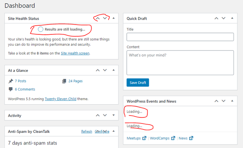Click the Dashboard page heading

click(20, 6)
